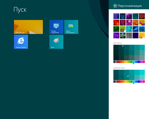Click the Пуск start screen heading
This screenshot has height=119, width=149.
point(20,10)
